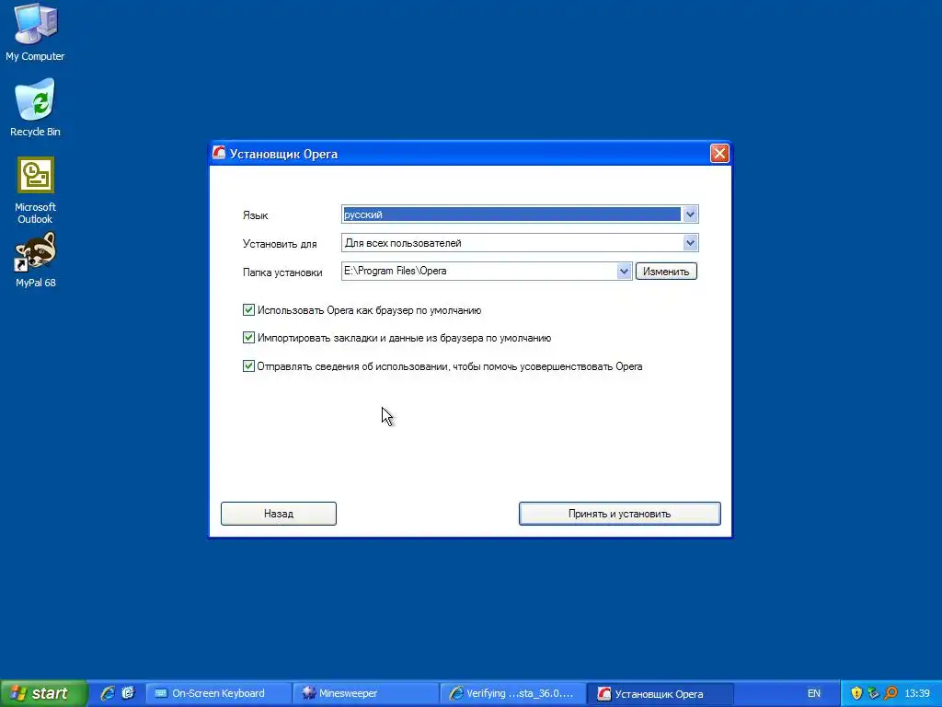Image resolution: width=942 pixels, height=707 pixels.
Task: Click the security shield tray icon
Action: pos(856,693)
